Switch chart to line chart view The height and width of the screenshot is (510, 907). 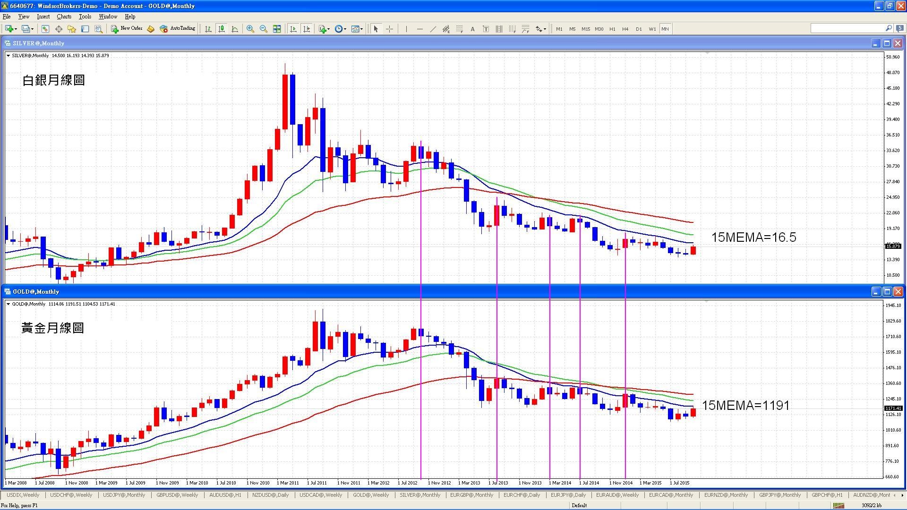click(x=235, y=29)
